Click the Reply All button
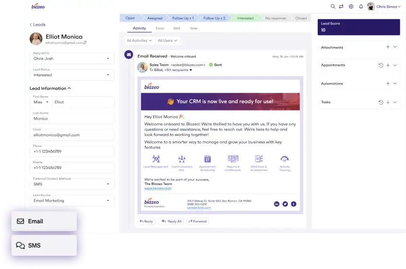 171,221
